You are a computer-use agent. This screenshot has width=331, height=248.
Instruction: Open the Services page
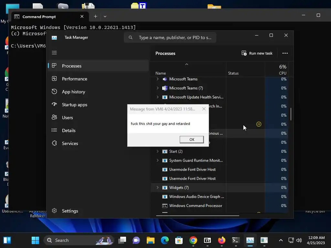click(x=98, y=143)
